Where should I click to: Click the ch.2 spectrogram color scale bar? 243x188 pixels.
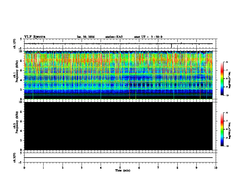[x=222, y=129]
